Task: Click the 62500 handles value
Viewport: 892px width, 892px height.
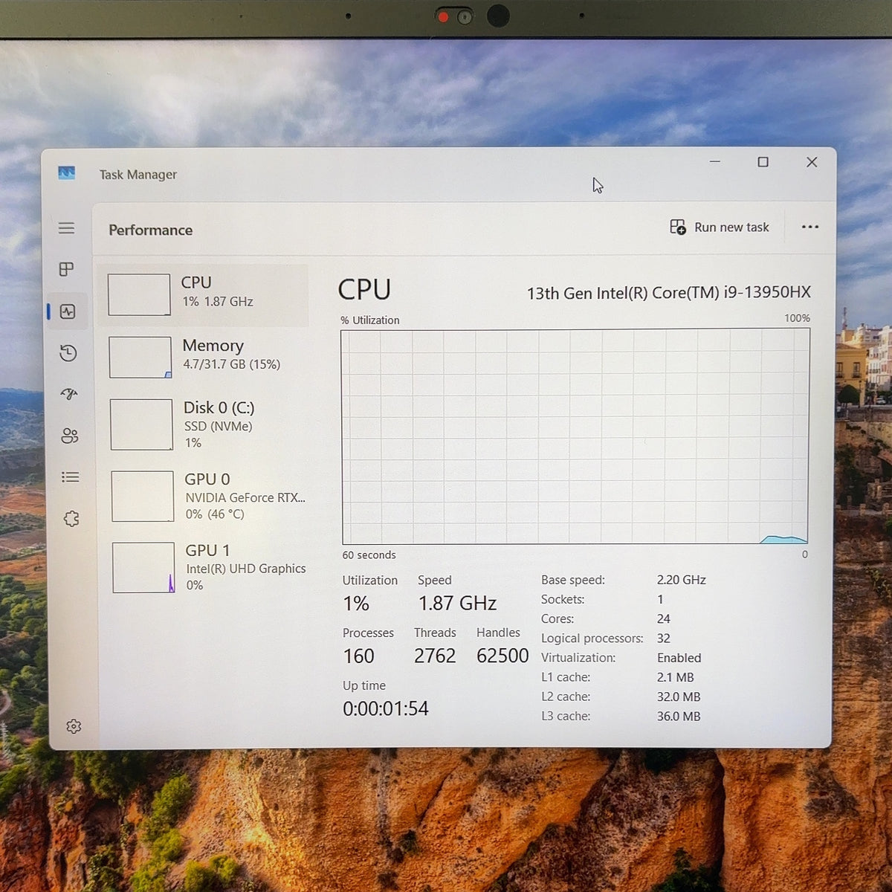Action: [502, 656]
